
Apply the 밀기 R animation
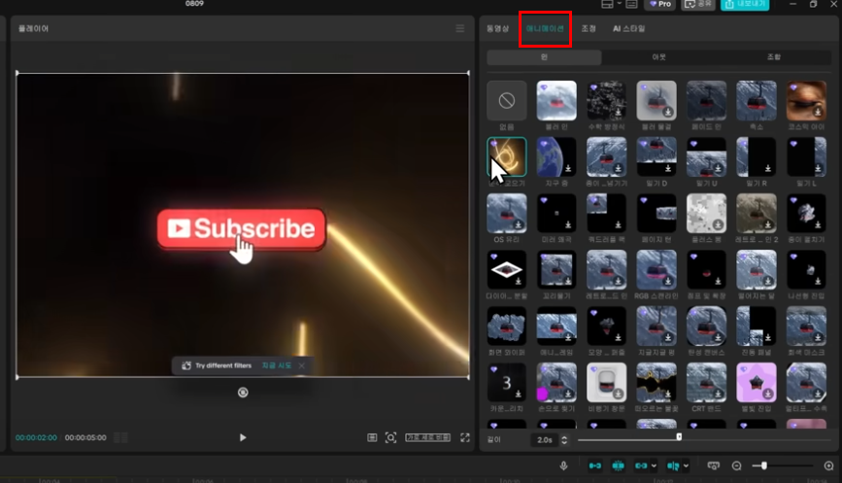coord(757,156)
